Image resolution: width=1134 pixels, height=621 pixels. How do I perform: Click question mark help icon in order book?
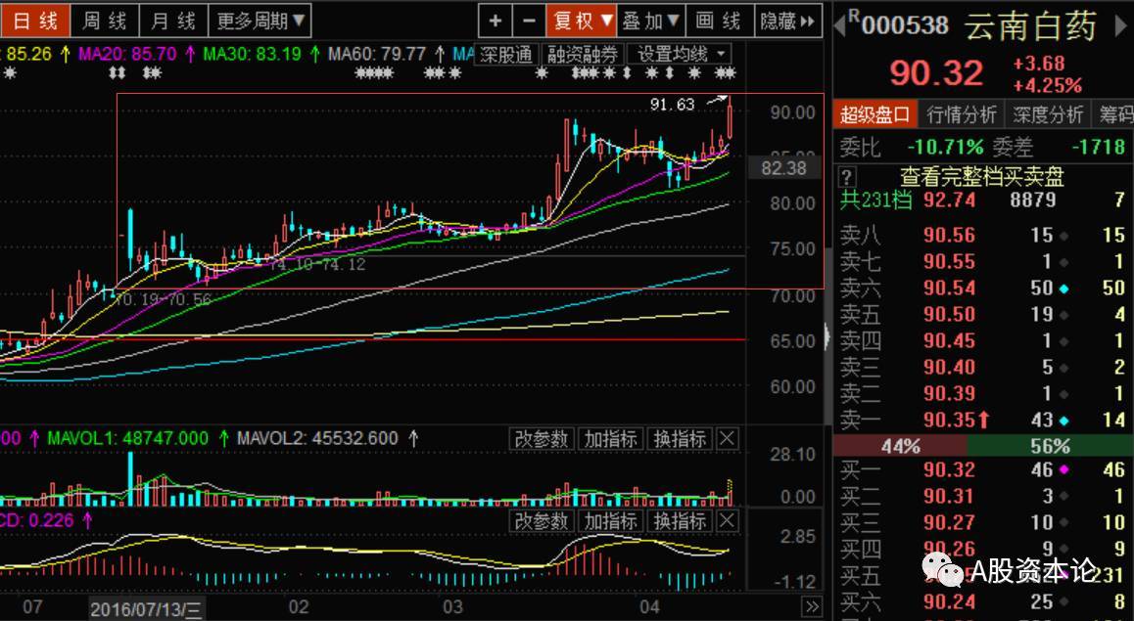(848, 177)
